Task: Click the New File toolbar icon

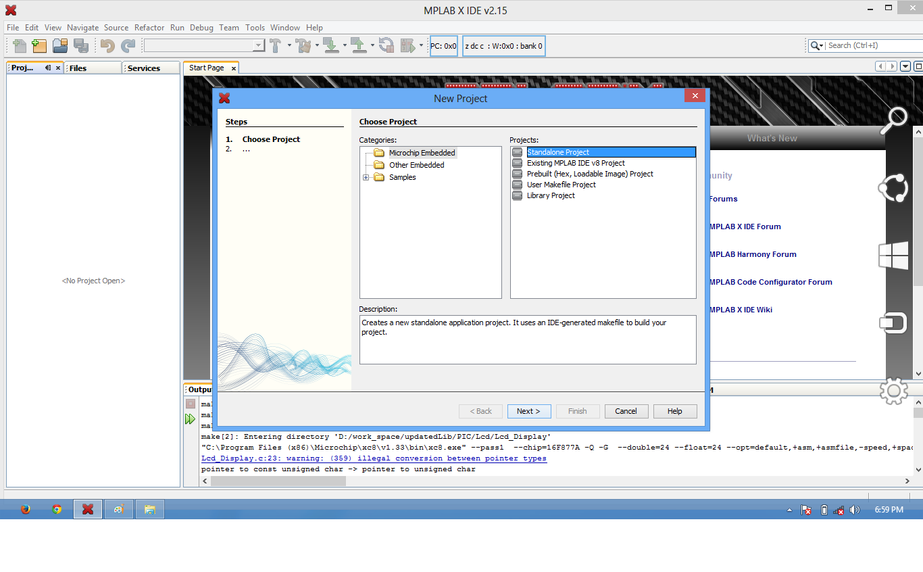Action: [20, 45]
